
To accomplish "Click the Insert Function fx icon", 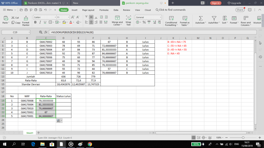I will click(x=46, y=32).
